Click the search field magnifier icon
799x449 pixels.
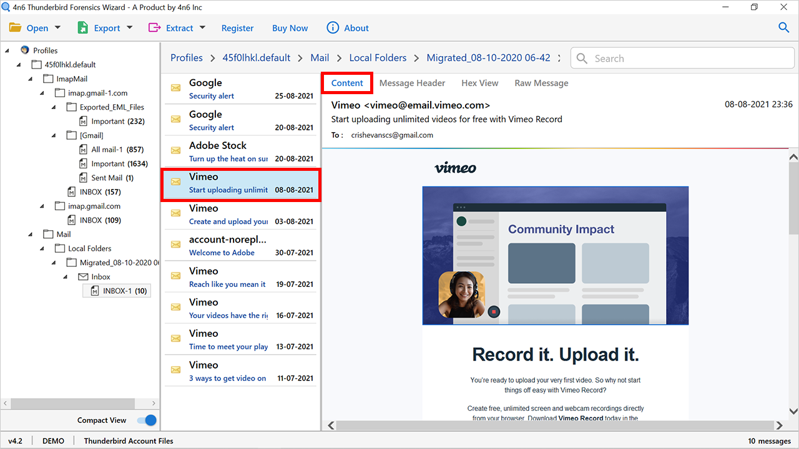click(582, 58)
